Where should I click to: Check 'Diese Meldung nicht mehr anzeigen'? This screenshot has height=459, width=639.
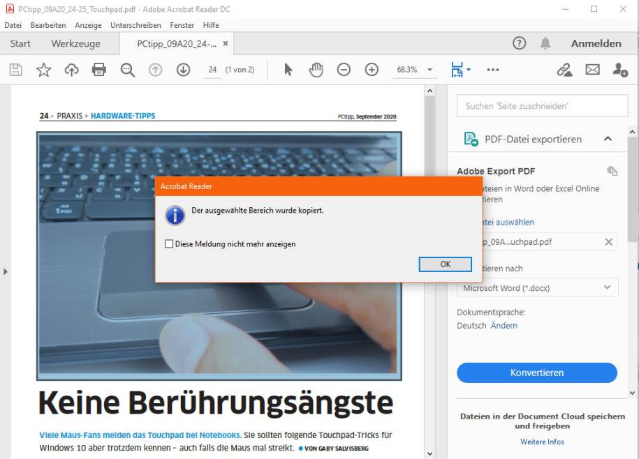(x=168, y=244)
